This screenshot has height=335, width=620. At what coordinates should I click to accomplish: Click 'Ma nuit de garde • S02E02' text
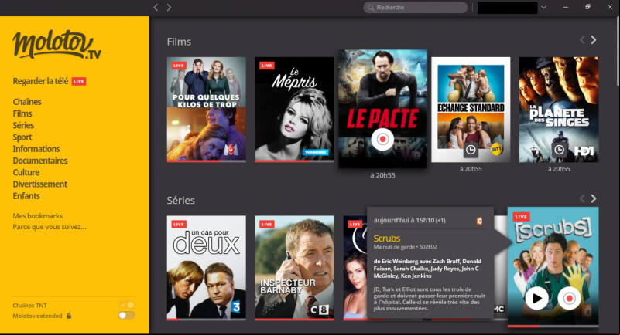[406, 247]
